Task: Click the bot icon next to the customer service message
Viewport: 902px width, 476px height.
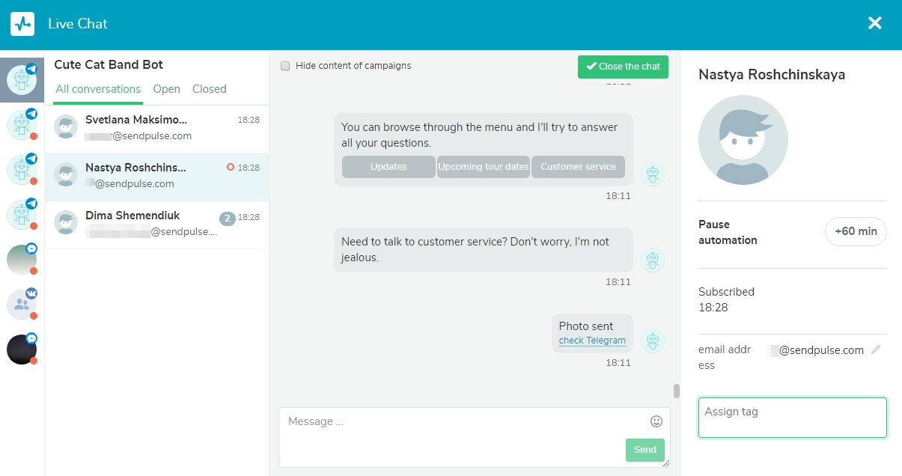Action: 652,260
